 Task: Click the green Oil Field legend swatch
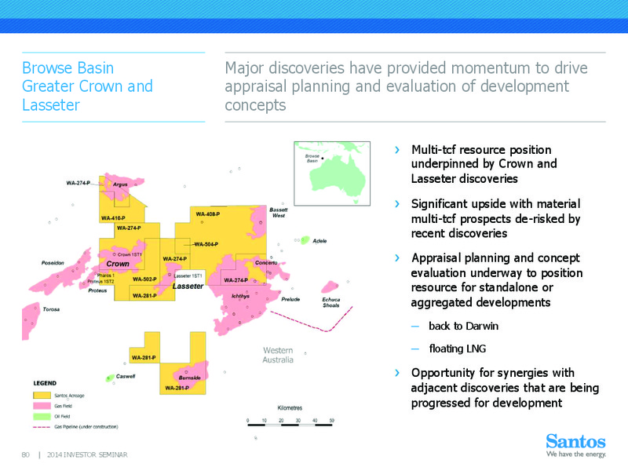tap(42, 417)
